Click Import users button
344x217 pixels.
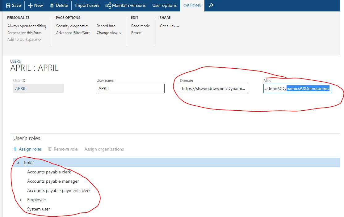[x=87, y=6]
